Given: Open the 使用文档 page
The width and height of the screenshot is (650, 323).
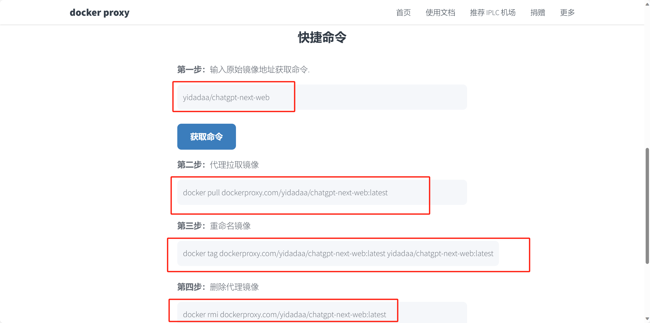Looking at the screenshot, I should coord(440,12).
